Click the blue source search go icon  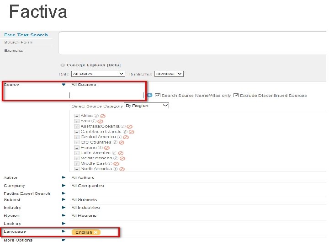pos(149,95)
